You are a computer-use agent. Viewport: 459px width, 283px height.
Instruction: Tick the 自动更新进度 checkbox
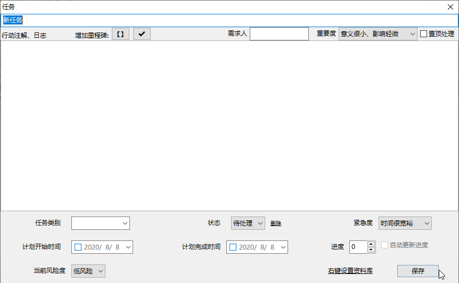pos(384,245)
